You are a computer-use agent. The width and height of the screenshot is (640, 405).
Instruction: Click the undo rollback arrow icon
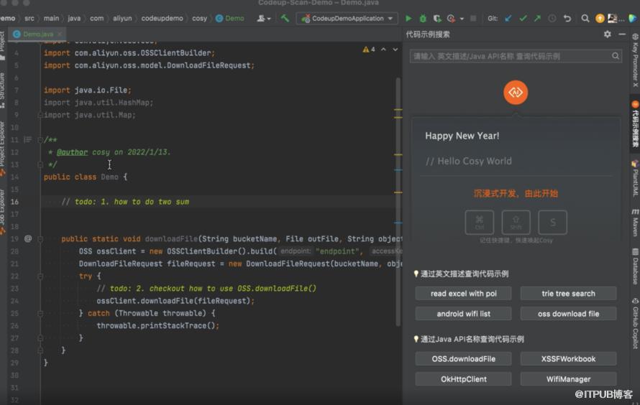[x=567, y=19]
